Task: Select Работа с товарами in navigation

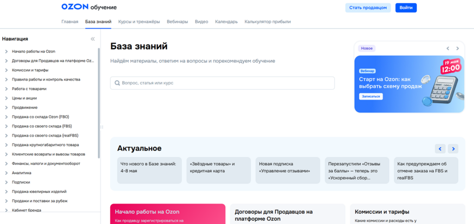Action: (29, 89)
